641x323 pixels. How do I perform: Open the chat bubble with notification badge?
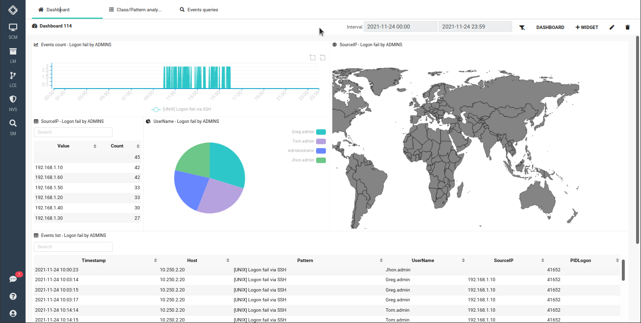coord(13,278)
